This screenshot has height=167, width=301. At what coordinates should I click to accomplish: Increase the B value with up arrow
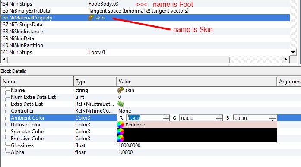click(x=272, y=117)
